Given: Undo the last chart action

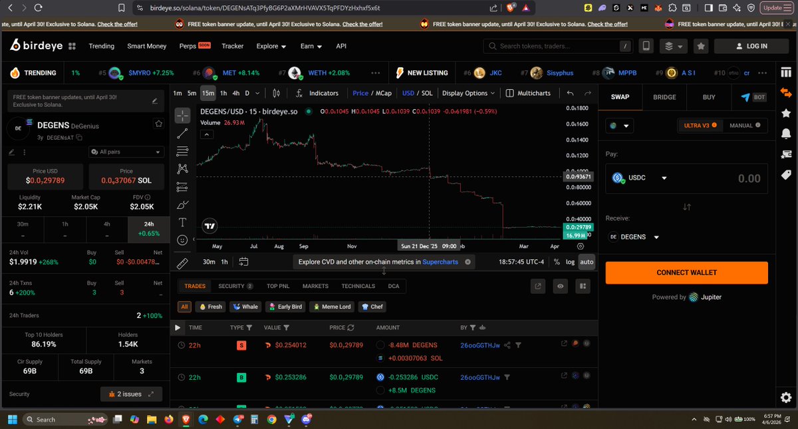Looking at the screenshot, I should 570,93.
